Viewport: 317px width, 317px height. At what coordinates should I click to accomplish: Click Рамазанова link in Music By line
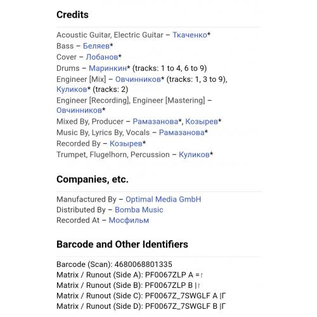point(182,133)
